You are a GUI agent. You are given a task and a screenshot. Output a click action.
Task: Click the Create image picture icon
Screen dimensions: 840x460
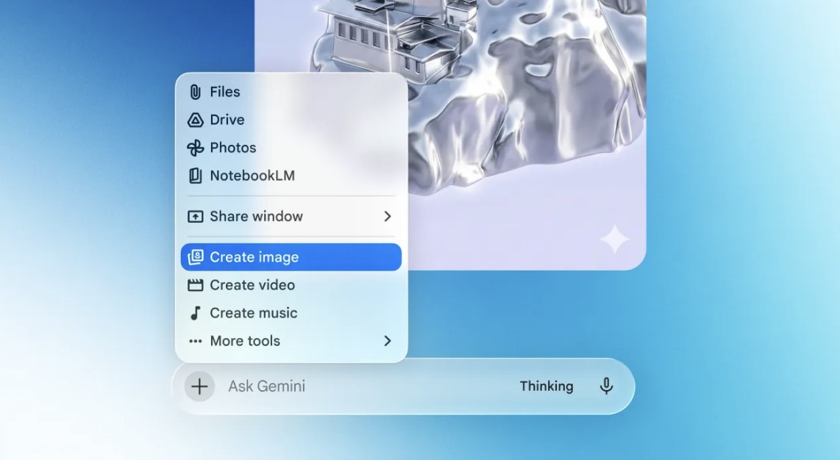tap(195, 257)
